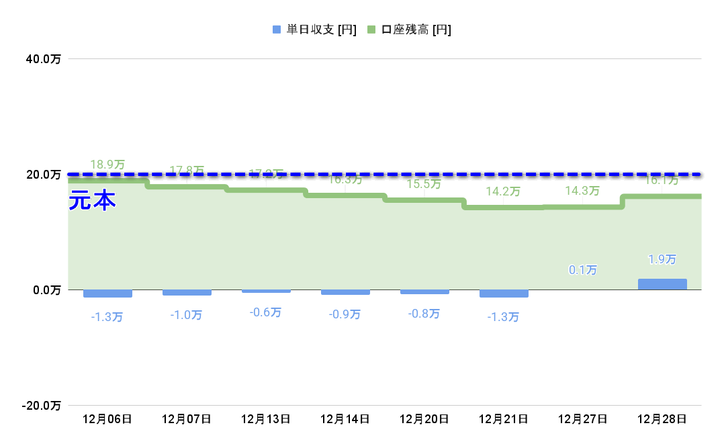Image resolution: width=724 pixels, height=448 pixels.
Task: Click the 元本 annotation text
Action: pyautogui.click(x=93, y=201)
